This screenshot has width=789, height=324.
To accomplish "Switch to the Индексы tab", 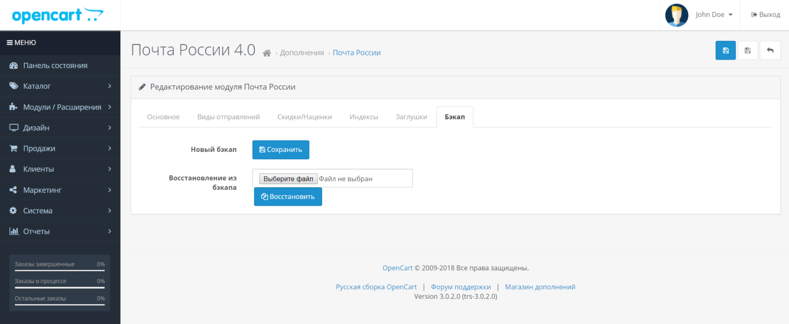I will [364, 117].
